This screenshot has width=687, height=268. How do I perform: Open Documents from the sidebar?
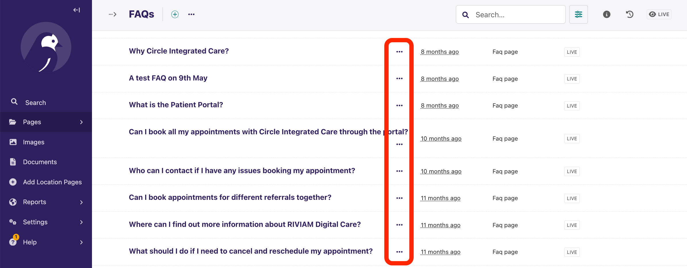pos(40,162)
